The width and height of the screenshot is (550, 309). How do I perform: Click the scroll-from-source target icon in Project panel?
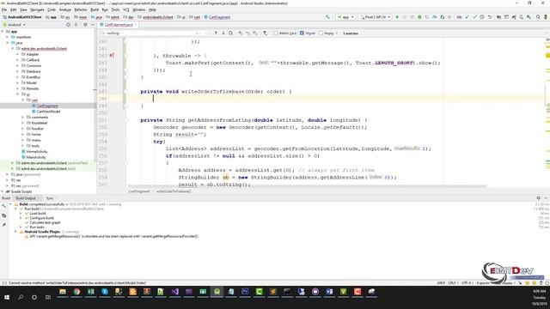pyautogui.click(x=69, y=25)
